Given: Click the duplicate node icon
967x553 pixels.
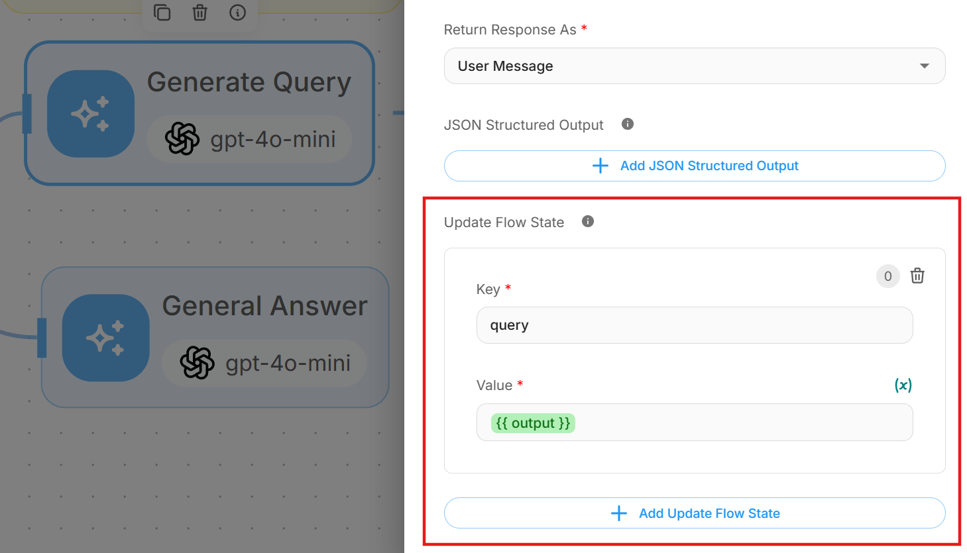Looking at the screenshot, I should 162,13.
